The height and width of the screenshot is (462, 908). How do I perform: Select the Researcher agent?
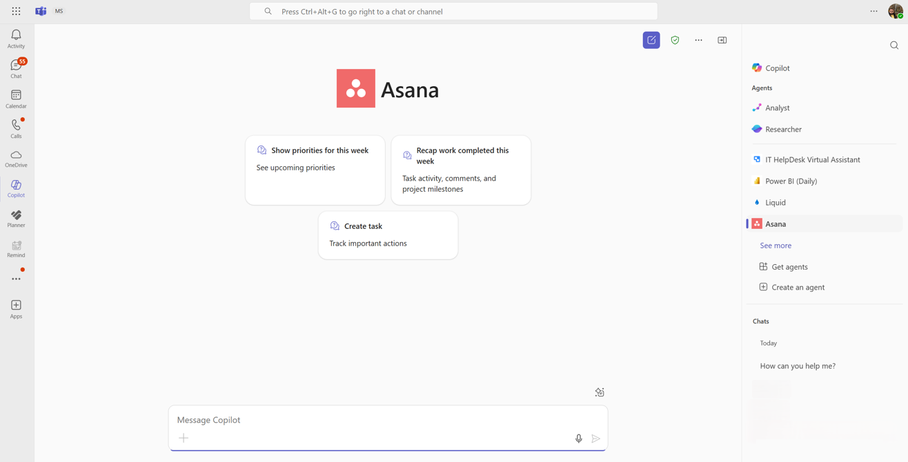[783, 129]
